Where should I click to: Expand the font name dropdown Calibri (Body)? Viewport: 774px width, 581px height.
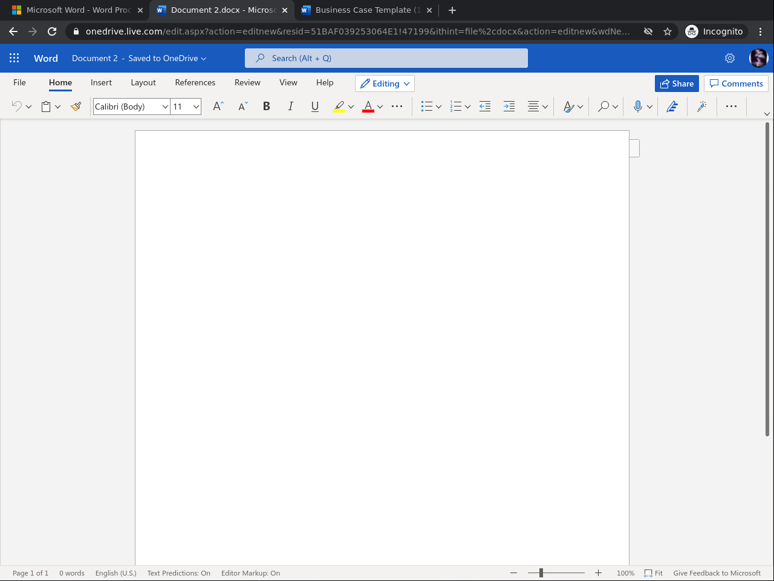click(x=164, y=107)
